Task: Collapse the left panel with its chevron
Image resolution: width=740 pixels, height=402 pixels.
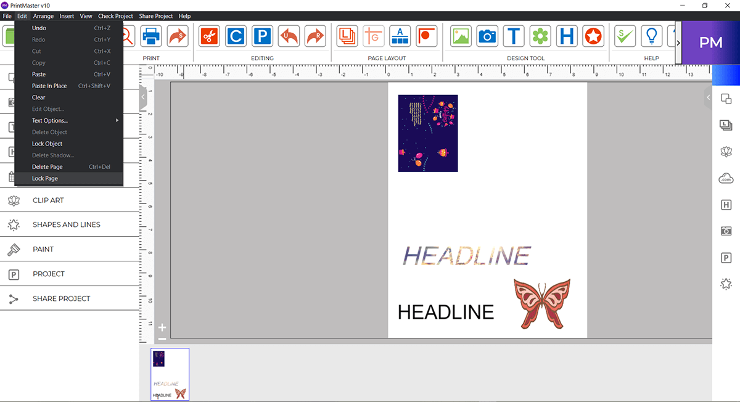Action: (x=143, y=96)
